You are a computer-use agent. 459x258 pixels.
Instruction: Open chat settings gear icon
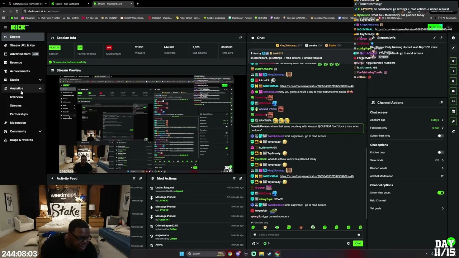pos(348,243)
